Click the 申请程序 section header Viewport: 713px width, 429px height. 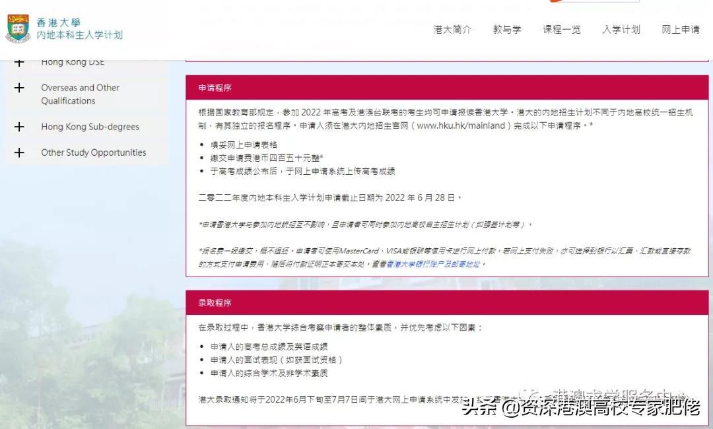click(x=447, y=88)
